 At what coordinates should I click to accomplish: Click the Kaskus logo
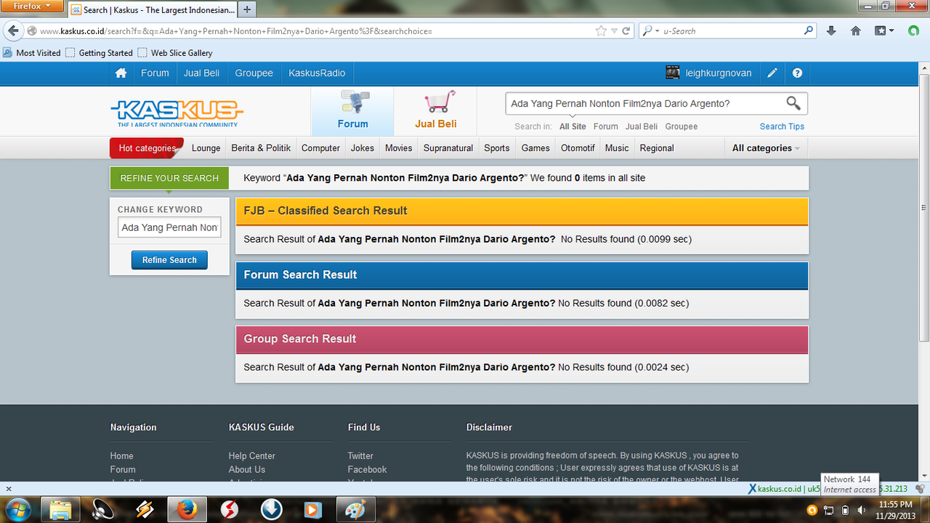coord(177,113)
